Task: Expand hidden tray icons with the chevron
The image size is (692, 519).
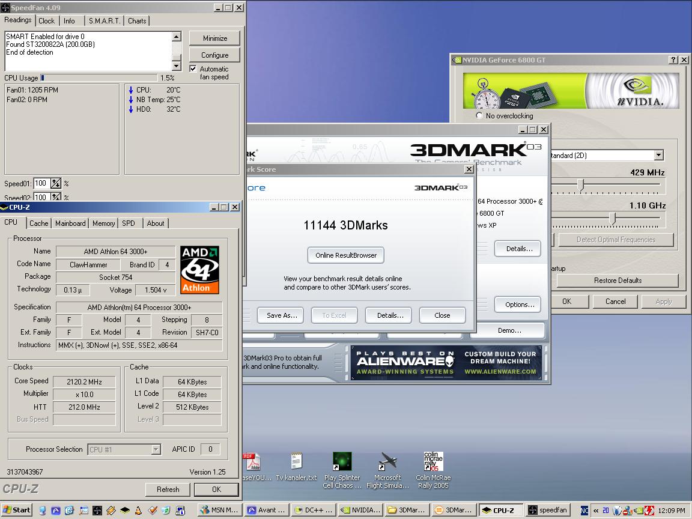Action: [596, 511]
